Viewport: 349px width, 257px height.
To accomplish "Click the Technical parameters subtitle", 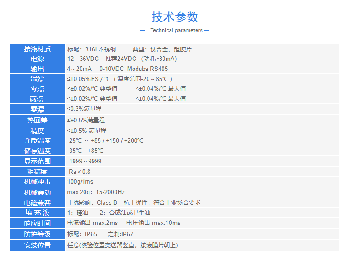I will click(x=176, y=30).
